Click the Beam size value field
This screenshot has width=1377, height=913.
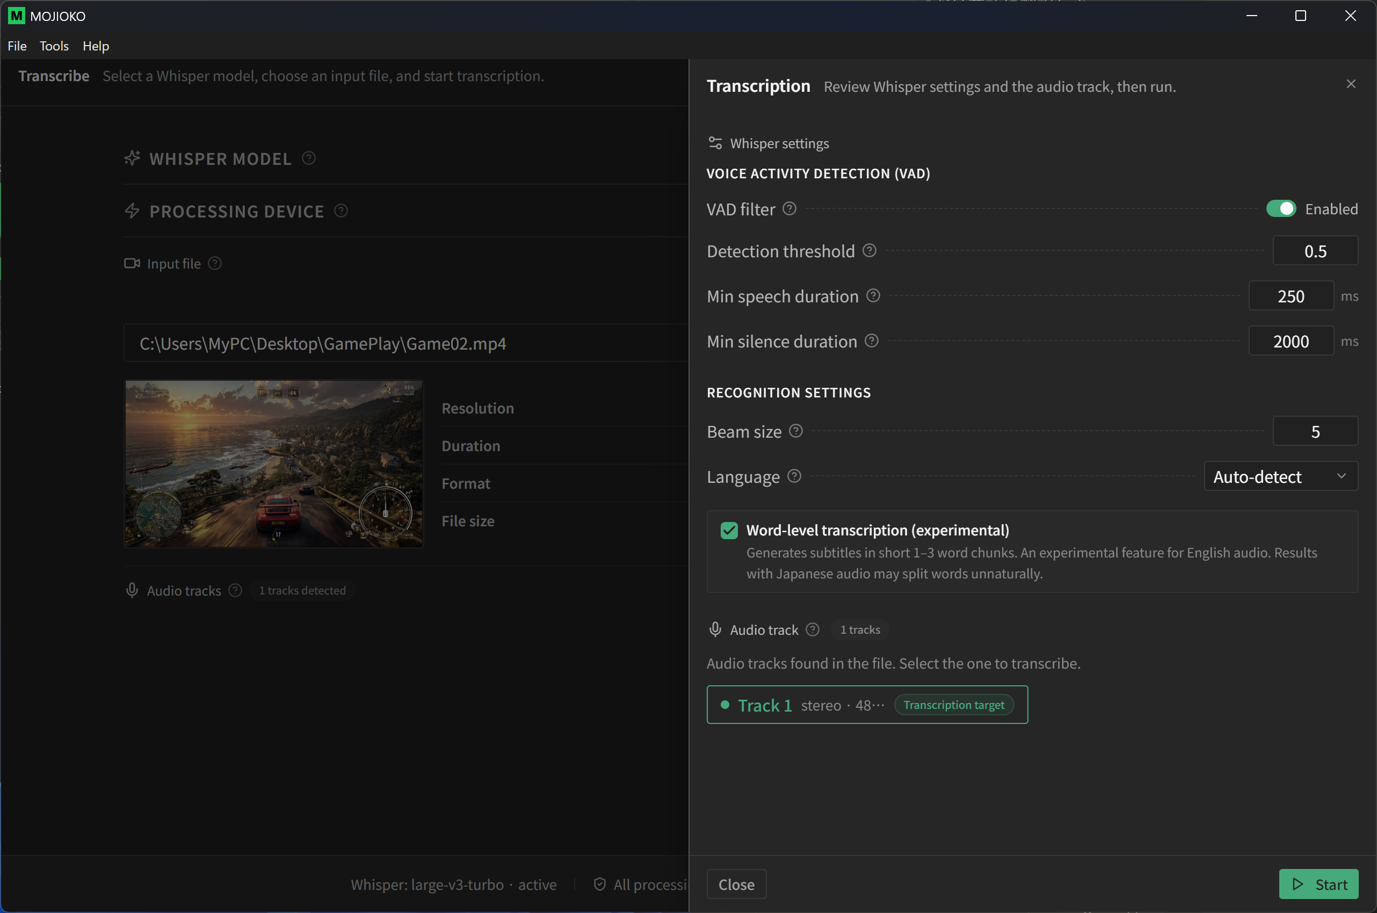pos(1315,431)
